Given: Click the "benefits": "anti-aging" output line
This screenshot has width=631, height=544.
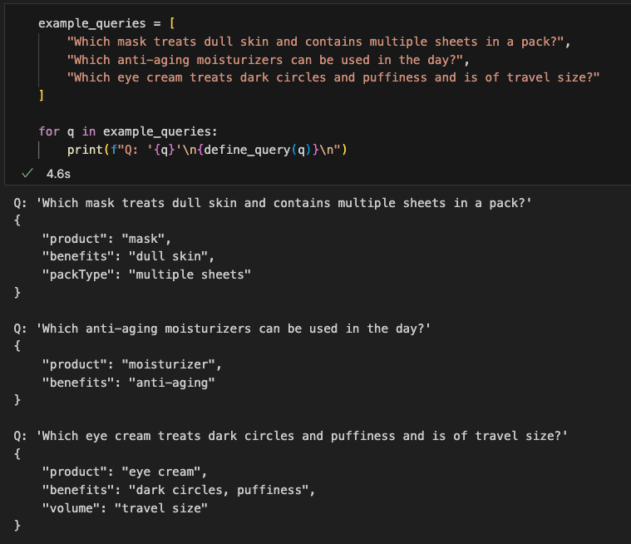Looking at the screenshot, I should click(129, 383).
